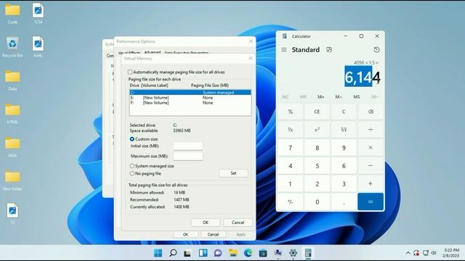Image resolution: width=465 pixels, height=261 pixels.
Task: Click the C clear key
Action: click(344, 112)
